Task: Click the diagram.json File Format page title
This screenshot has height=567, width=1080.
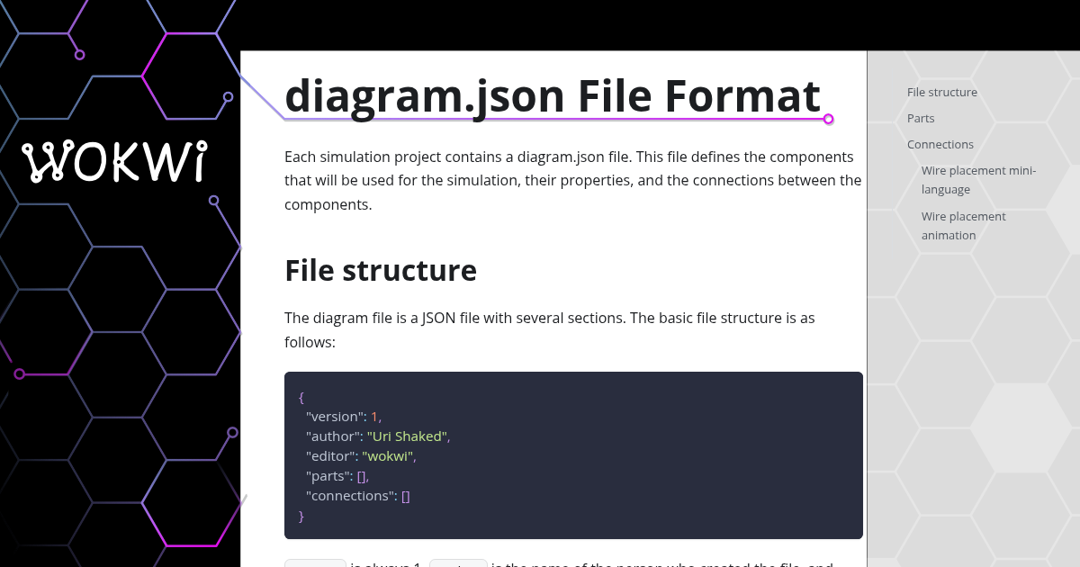Action: (552, 95)
